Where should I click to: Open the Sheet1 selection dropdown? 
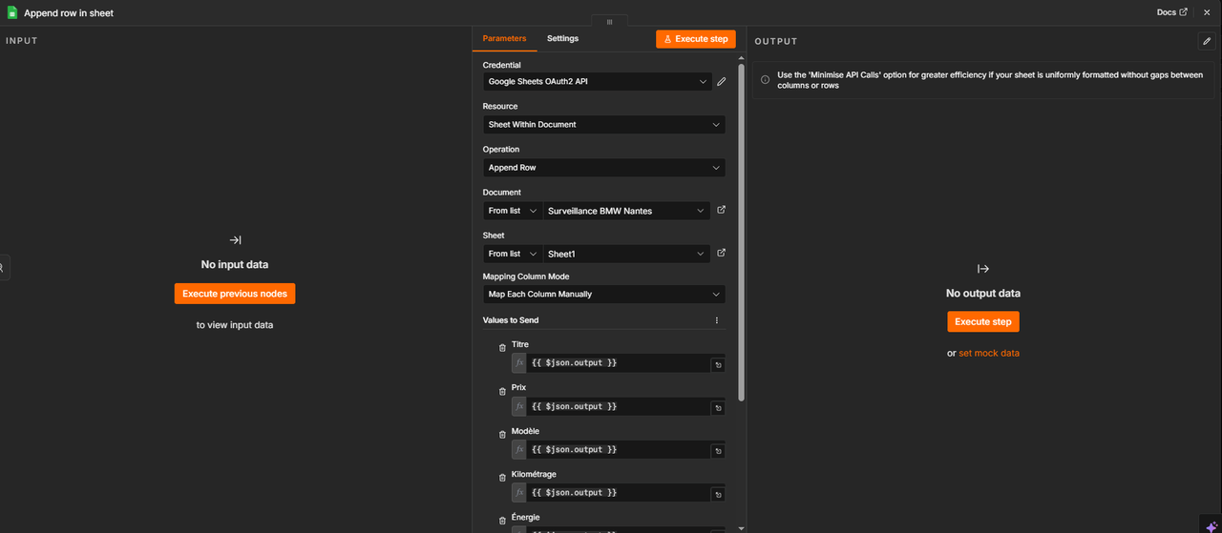coord(626,254)
